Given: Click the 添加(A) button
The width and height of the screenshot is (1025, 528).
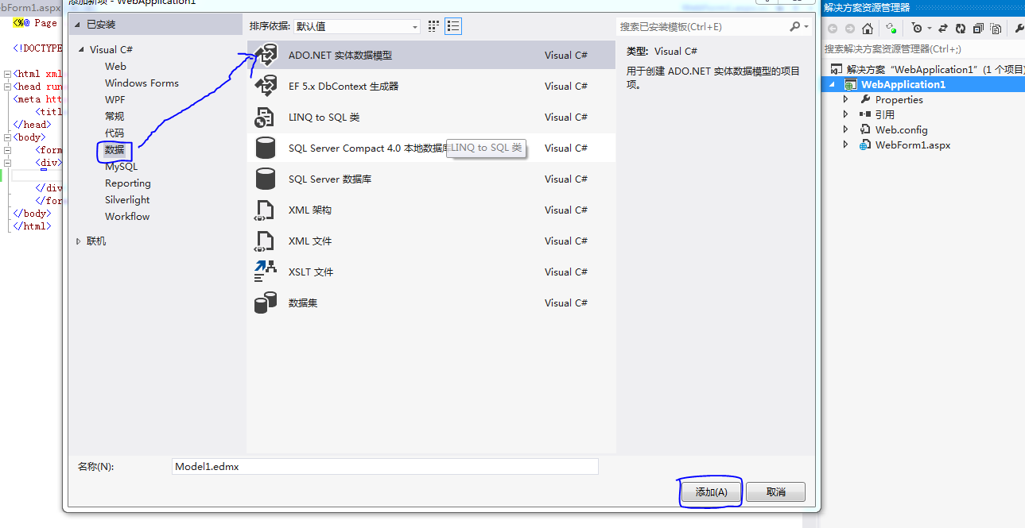Looking at the screenshot, I should [x=711, y=492].
